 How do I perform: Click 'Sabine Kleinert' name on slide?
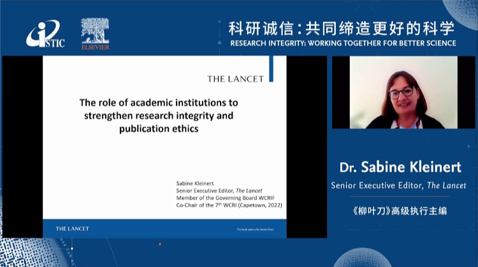pos(195,183)
